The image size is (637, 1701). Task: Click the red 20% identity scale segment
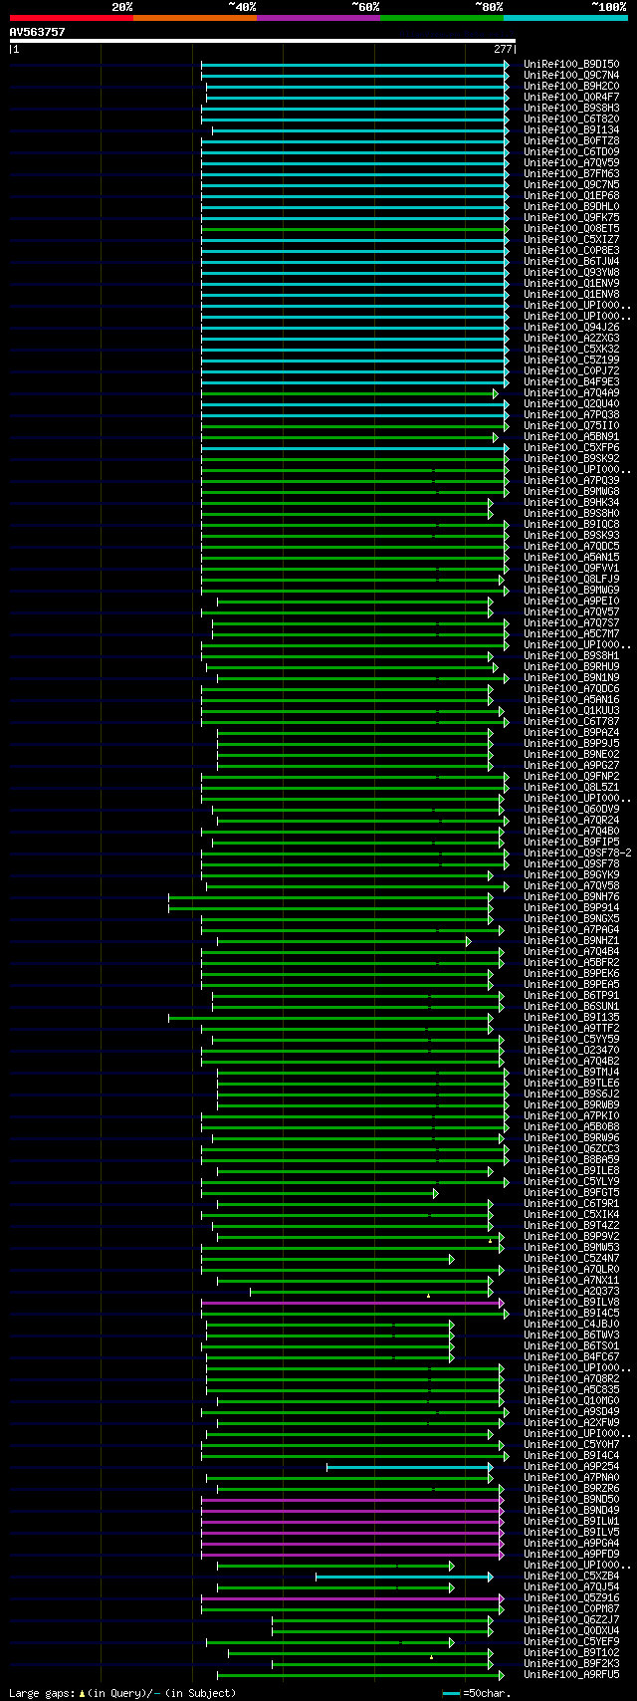[72, 18]
